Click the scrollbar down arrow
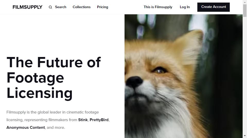247x138 pixels. pos(245,136)
